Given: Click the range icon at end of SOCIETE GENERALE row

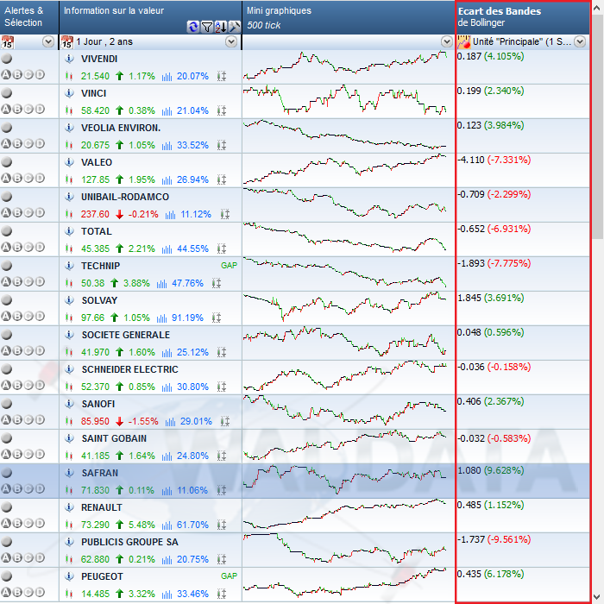Looking at the screenshot, I should point(222,352).
